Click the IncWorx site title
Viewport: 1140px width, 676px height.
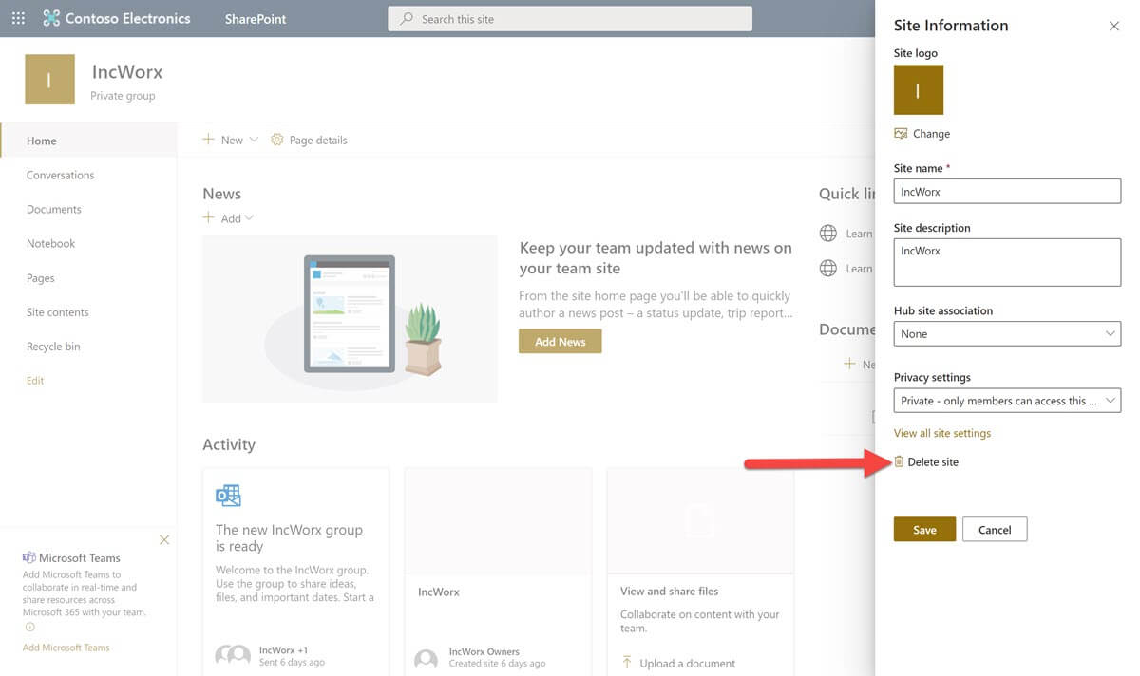click(127, 72)
